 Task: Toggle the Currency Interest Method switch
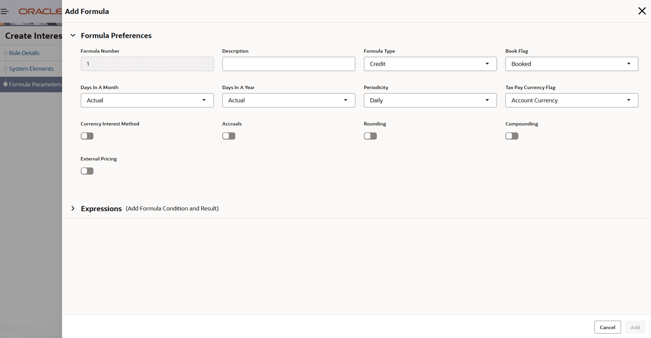(87, 136)
